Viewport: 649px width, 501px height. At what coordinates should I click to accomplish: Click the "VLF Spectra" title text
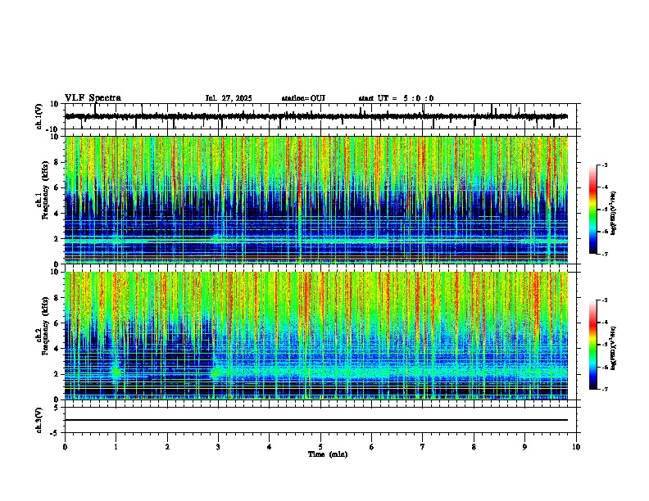coord(93,98)
